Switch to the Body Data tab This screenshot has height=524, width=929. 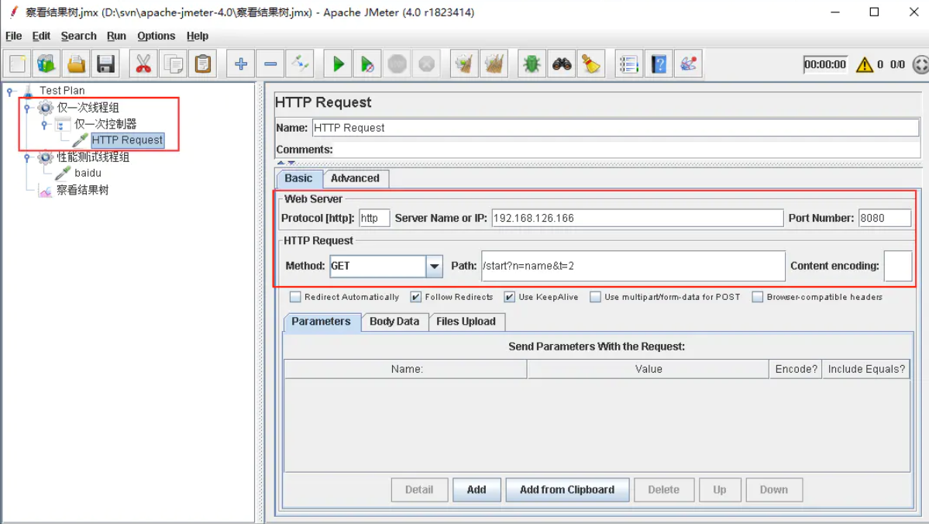pyautogui.click(x=394, y=322)
